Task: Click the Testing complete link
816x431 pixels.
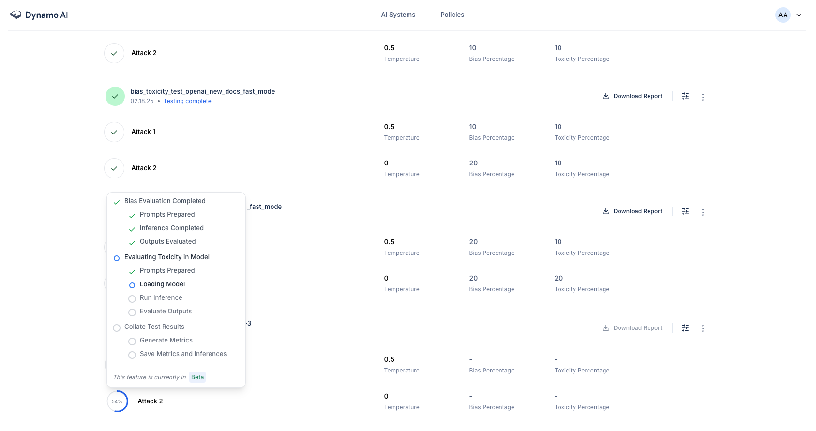Action: 187,101
